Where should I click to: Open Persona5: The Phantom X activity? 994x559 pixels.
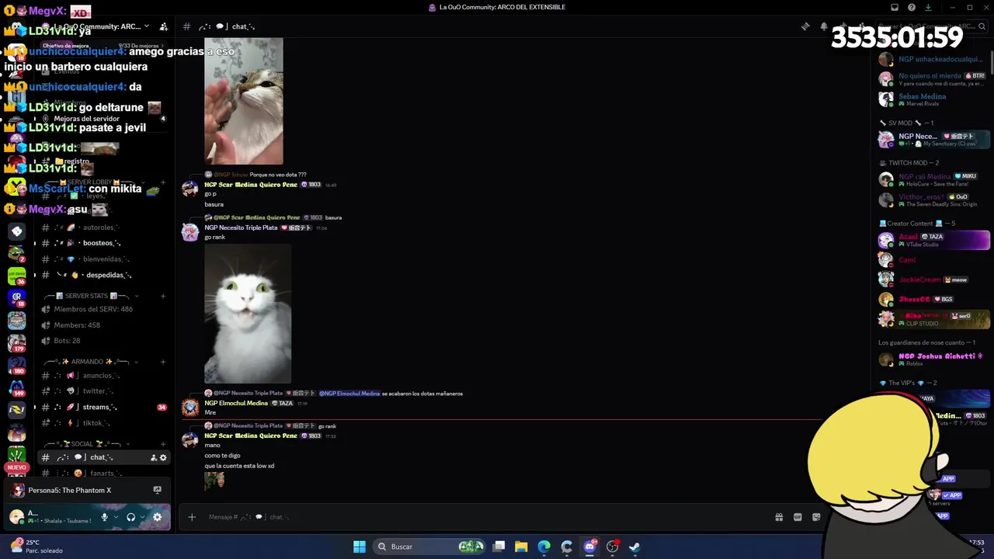pyautogui.click(x=69, y=490)
